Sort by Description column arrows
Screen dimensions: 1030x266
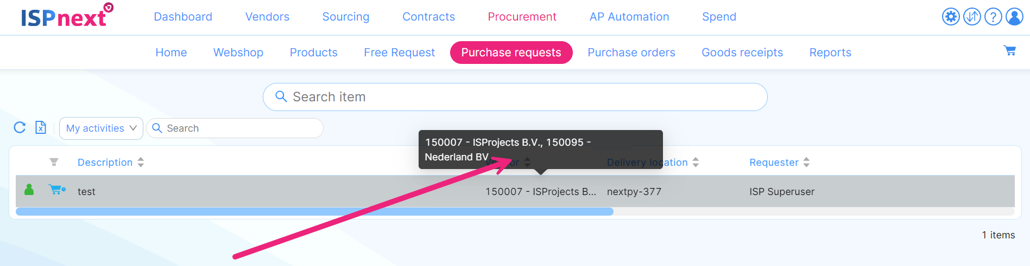[141, 162]
